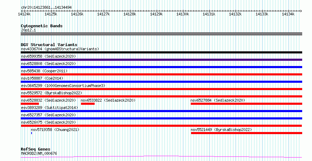Click the 14133k ruler tick label

click(x=262, y=14)
